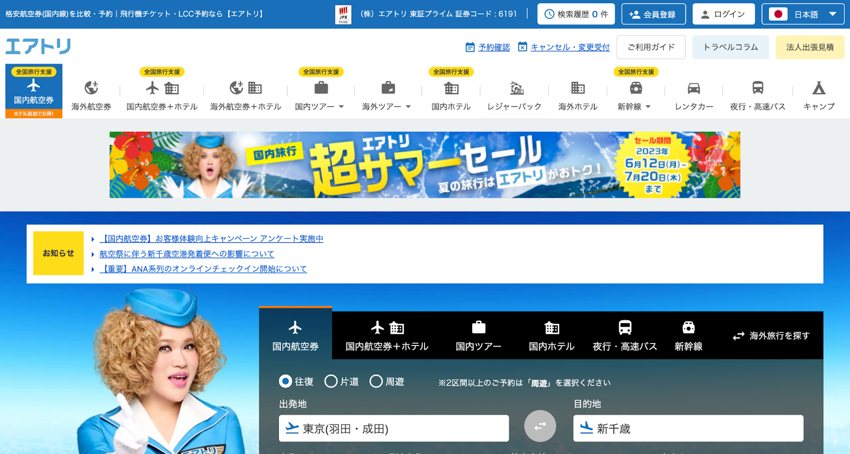Click the cancel icon beside キャンセル・変更受付

coord(522,47)
